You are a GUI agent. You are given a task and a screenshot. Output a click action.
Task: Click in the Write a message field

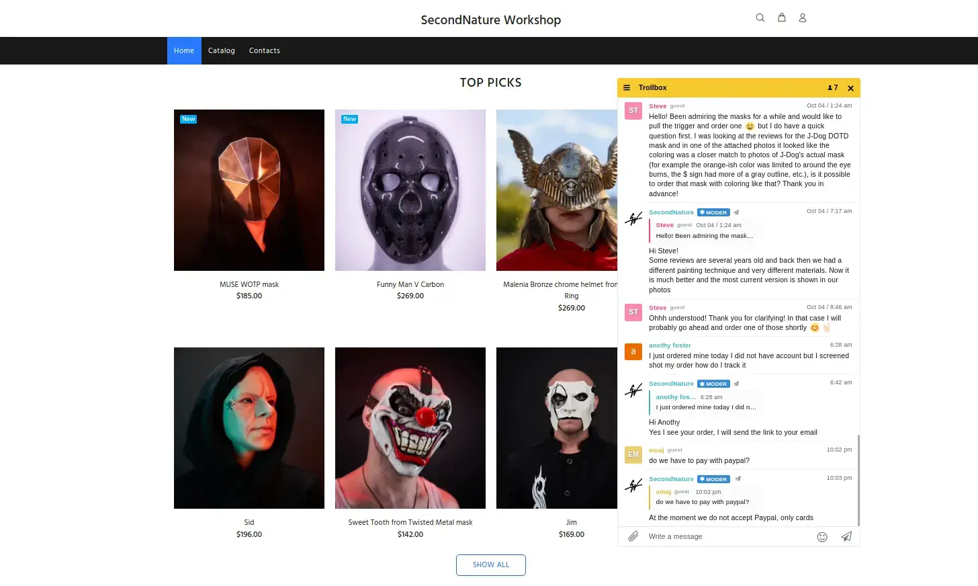point(729,536)
